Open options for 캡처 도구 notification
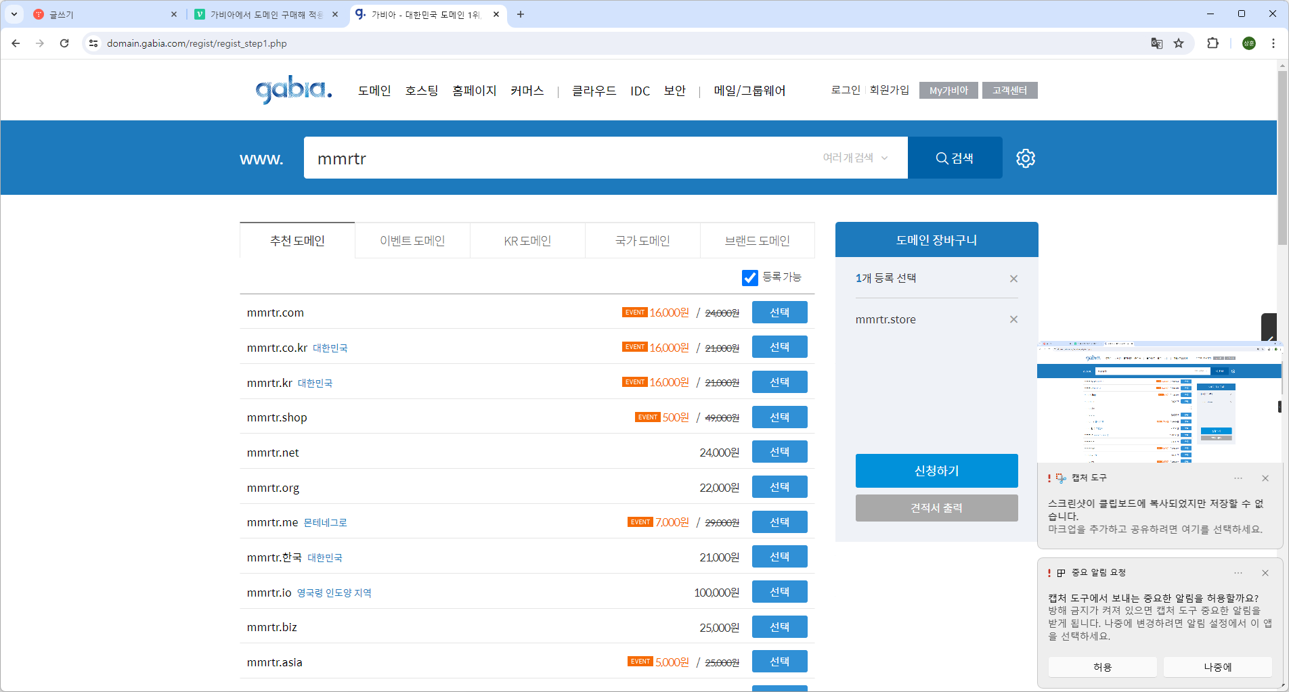This screenshot has width=1289, height=692. (1238, 478)
